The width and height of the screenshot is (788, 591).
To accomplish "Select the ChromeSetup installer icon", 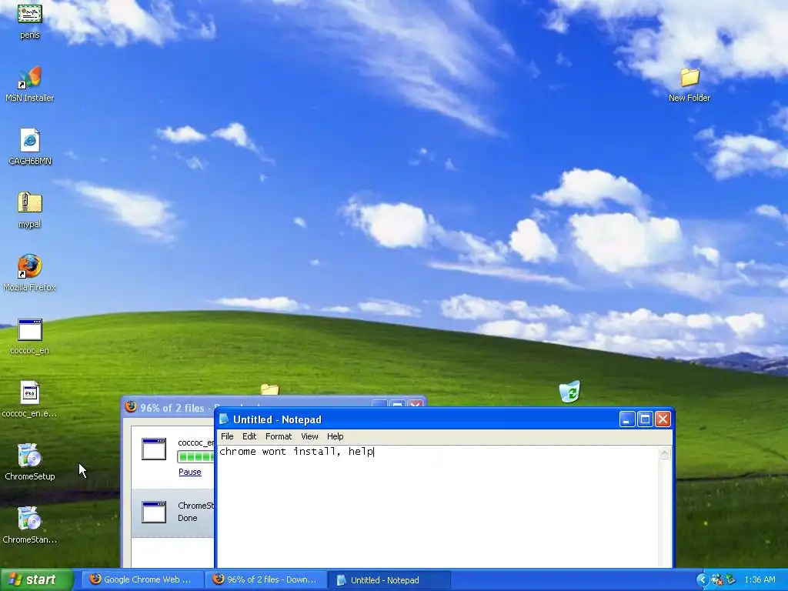I will click(30, 456).
